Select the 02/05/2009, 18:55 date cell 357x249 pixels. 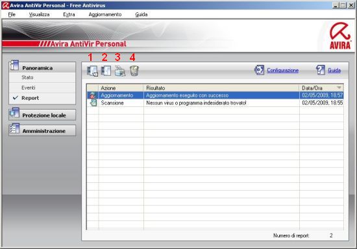pos(322,103)
